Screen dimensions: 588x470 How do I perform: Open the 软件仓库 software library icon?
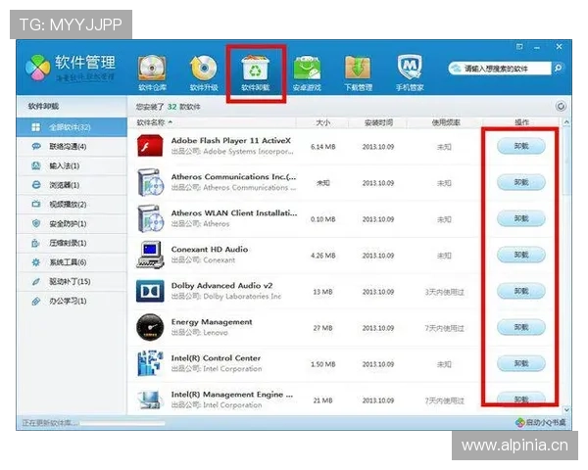tap(152, 70)
